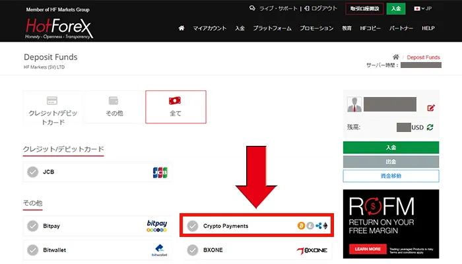Image resolution: width=462 pixels, height=264 pixels.
Task: Select the Bitpay payment option check
Action: 33,226
